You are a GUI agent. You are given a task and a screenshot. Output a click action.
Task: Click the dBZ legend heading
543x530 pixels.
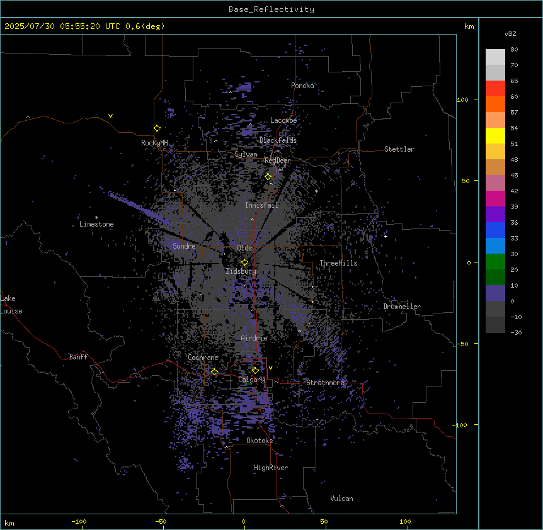[510, 34]
